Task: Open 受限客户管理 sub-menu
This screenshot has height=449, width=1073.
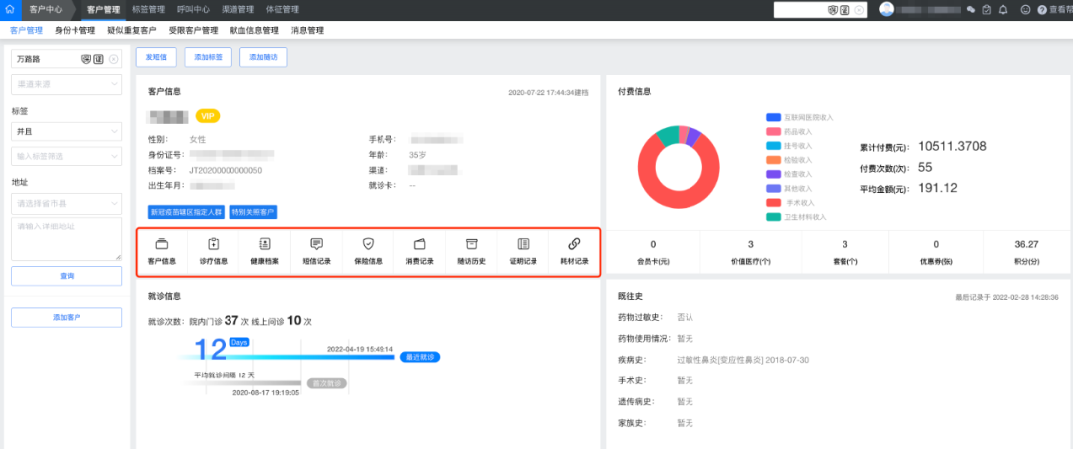Action: pos(193,30)
